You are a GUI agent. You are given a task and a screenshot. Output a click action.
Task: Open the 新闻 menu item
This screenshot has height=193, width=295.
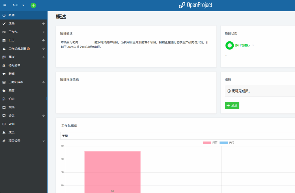tap(24, 74)
